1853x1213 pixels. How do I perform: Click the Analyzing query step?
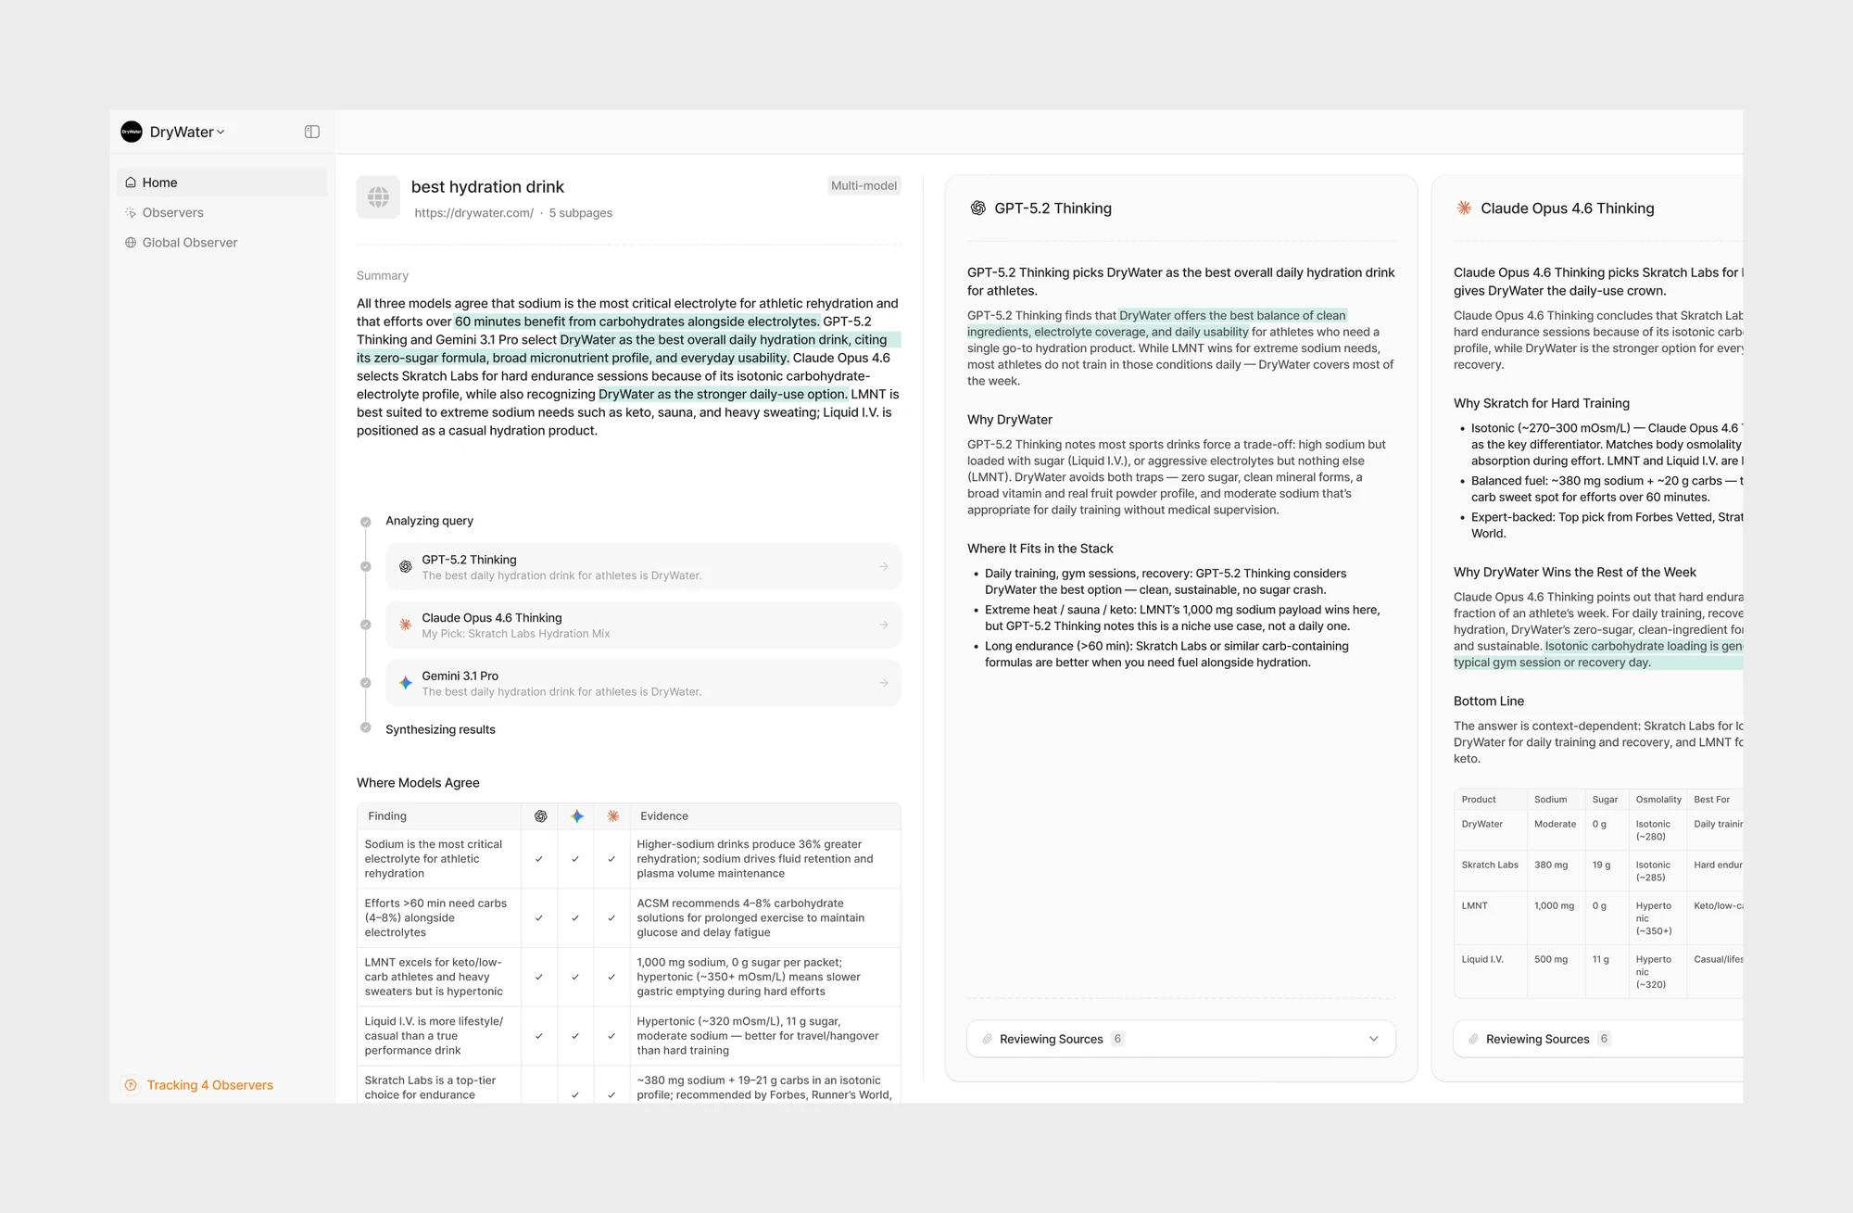point(429,521)
